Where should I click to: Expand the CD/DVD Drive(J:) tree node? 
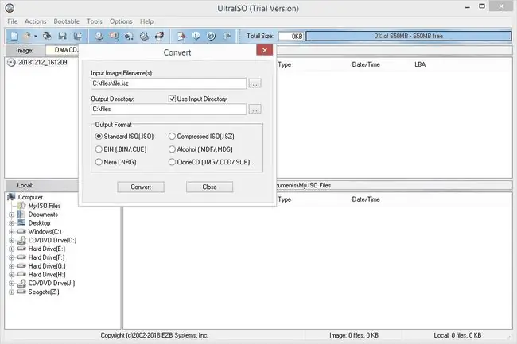(x=12, y=283)
